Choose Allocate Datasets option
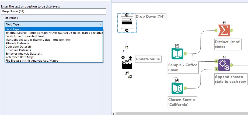Image resolution: width=248 pixels, height=115 pixels. tap(54, 43)
